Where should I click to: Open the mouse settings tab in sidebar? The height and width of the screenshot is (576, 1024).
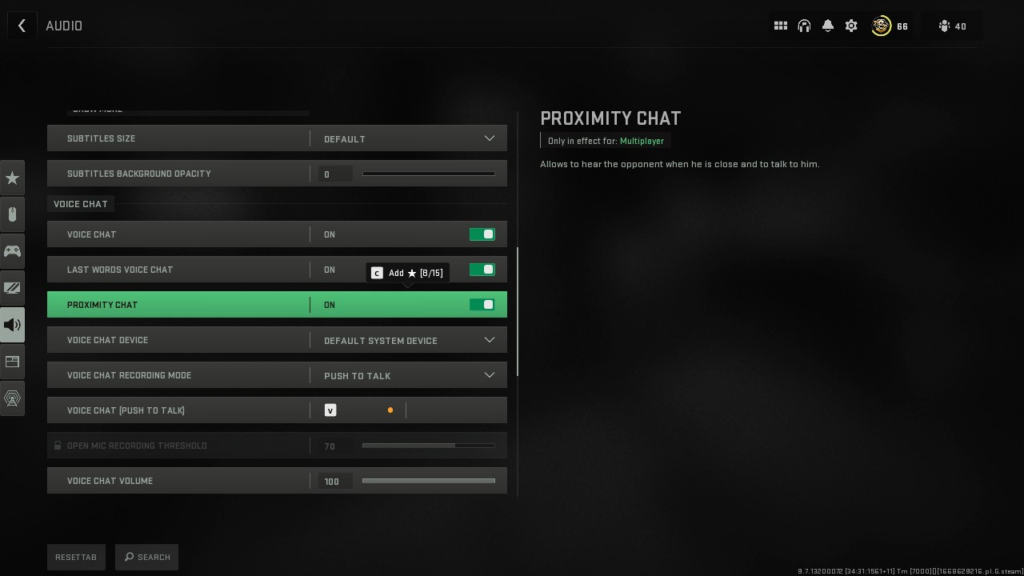pyautogui.click(x=12, y=214)
